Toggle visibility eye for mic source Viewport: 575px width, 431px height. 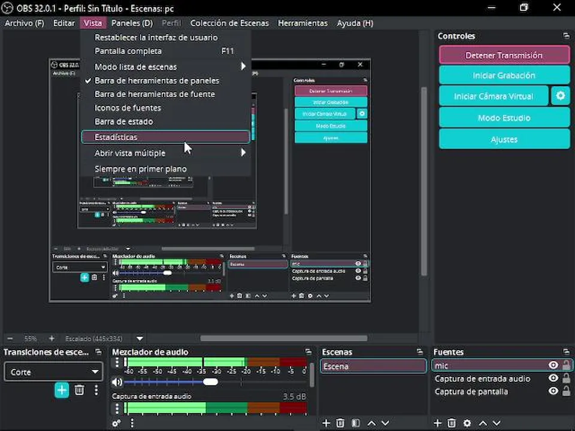(553, 365)
